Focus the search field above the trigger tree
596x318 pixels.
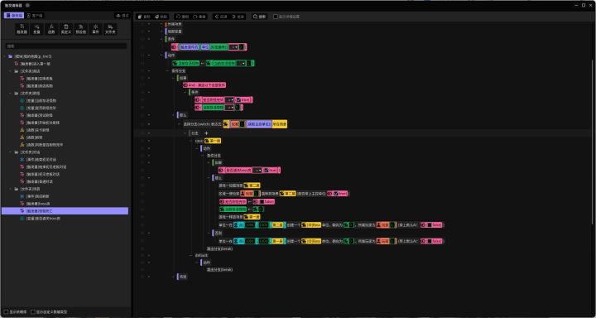tap(65, 46)
